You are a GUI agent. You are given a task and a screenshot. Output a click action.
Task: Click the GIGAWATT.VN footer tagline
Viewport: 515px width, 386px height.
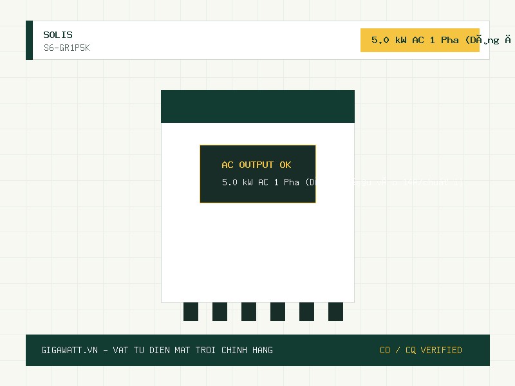(157, 350)
